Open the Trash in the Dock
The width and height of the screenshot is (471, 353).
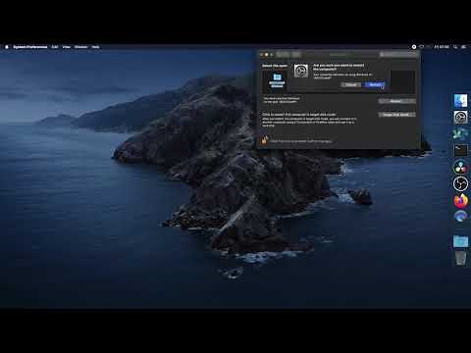click(x=460, y=258)
